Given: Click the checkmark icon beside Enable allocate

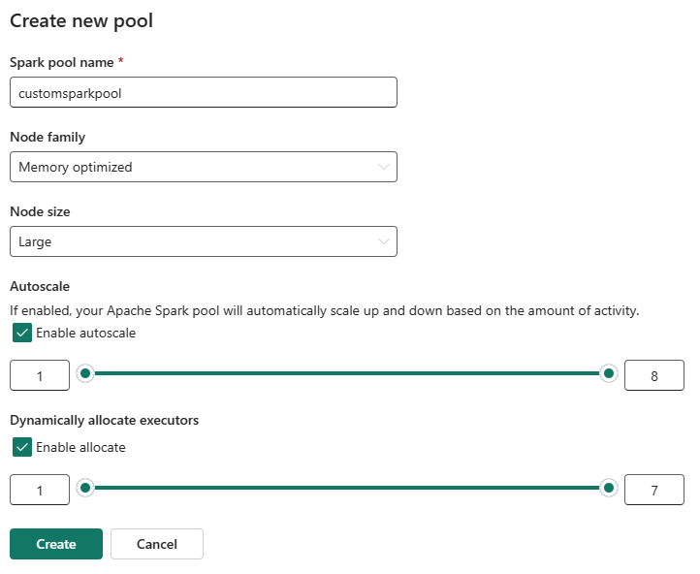Looking at the screenshot, I should click(22, 447).
